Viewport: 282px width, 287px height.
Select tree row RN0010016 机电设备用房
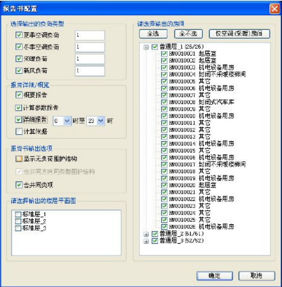(201, 158)
